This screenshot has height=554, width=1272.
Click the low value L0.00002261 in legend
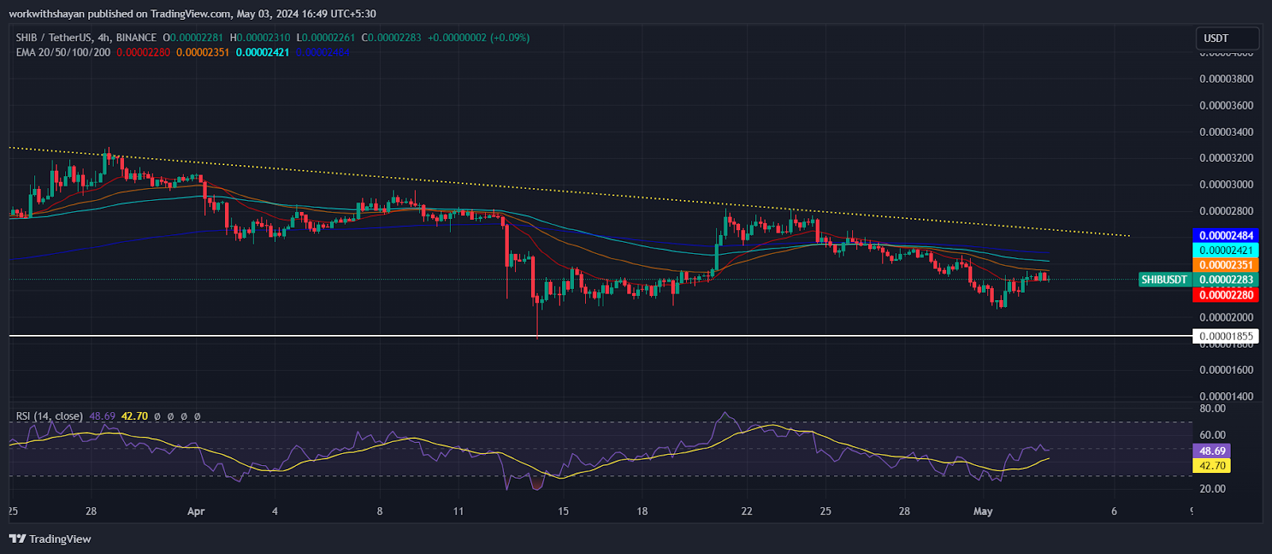pos(326,37)
